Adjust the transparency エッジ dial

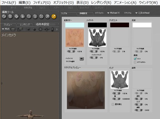(139, 105)
